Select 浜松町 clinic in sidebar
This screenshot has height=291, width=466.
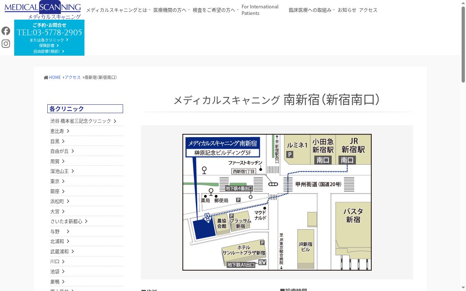tap(87, 202)
